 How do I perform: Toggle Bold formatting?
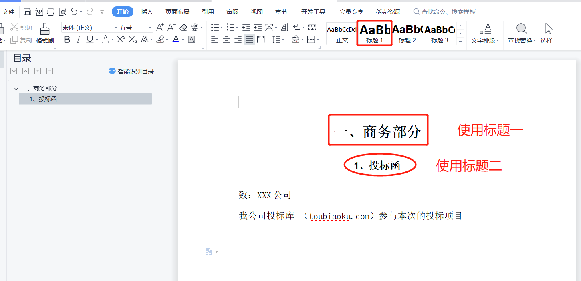67,39
